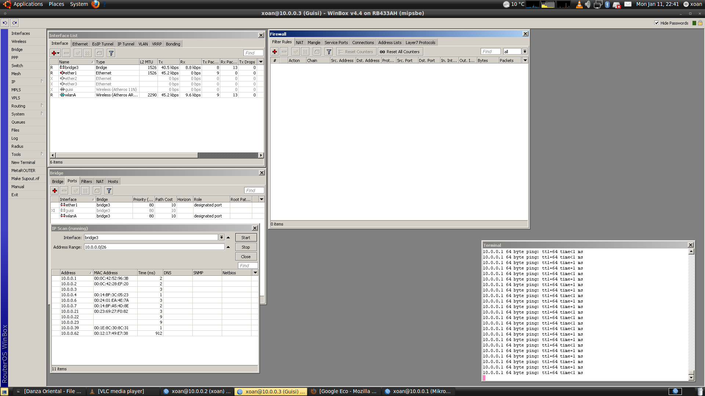Switch to xoan@10.0.0.2 taskbar window

(198, 391)
